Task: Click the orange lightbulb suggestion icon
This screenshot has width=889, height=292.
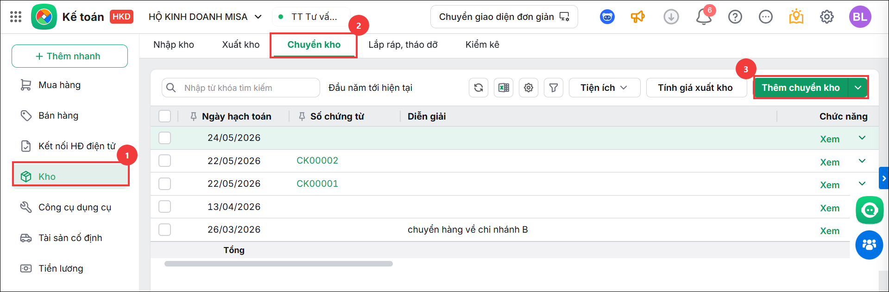Action: (x=796, y=17)
